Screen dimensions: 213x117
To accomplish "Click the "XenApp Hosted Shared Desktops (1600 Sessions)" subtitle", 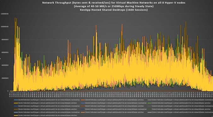I will pyautogui.click(x=114, y=10).
